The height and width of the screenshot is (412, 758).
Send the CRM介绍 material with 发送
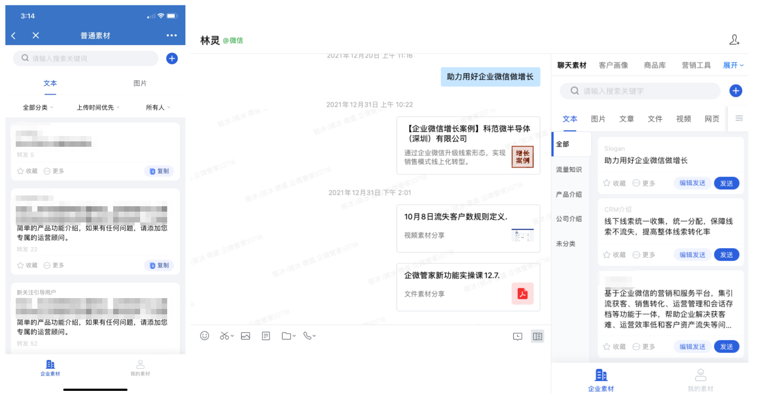726,255
